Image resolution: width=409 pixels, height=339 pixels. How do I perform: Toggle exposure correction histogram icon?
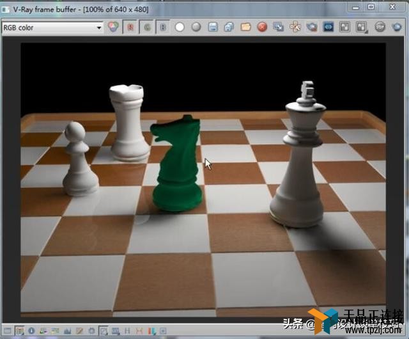pos(68,331)
